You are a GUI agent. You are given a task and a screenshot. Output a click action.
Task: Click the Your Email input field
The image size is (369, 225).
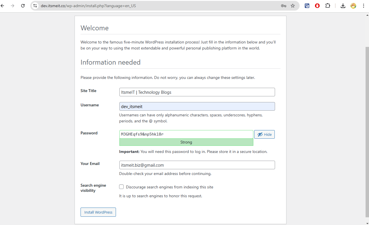point(197,165)
